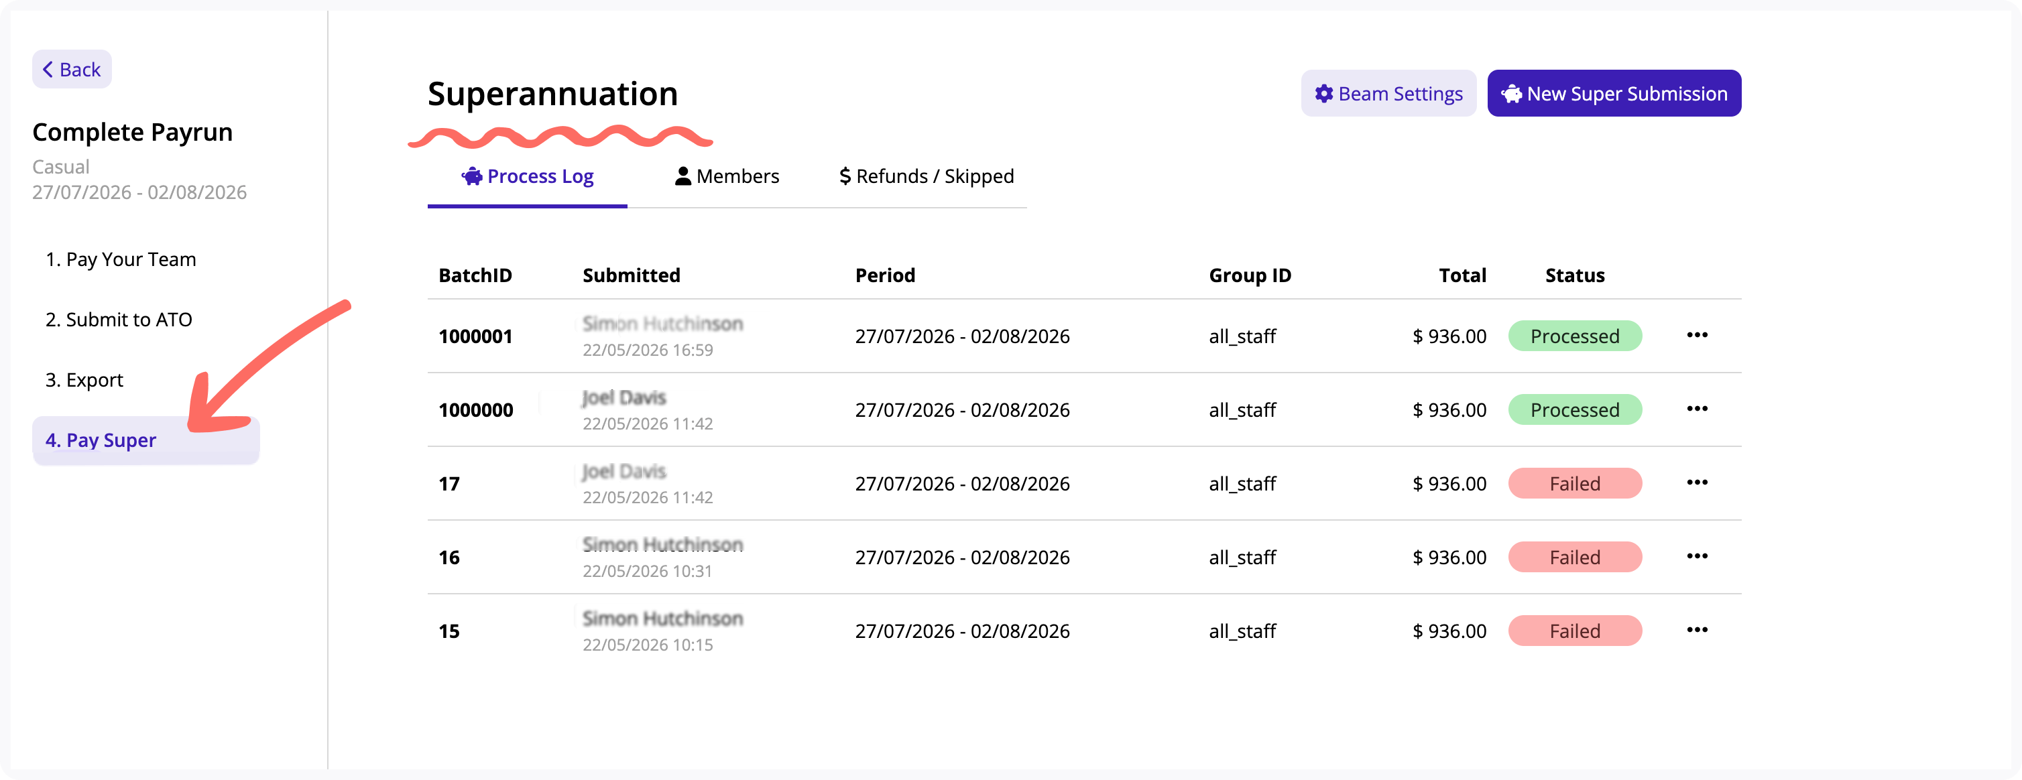Click batch ID 15

449,632
